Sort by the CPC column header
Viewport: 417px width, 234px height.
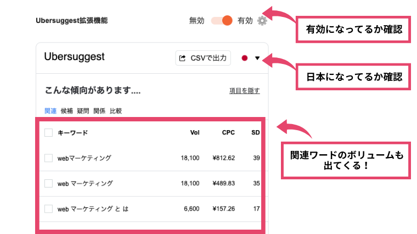point(228,132)
